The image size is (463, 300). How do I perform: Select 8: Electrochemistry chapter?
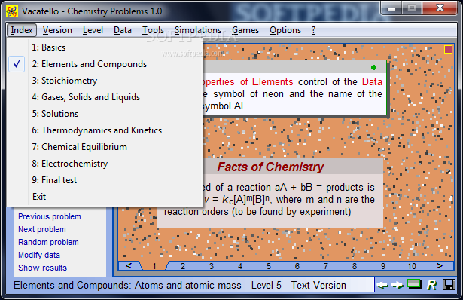(105, 164)
